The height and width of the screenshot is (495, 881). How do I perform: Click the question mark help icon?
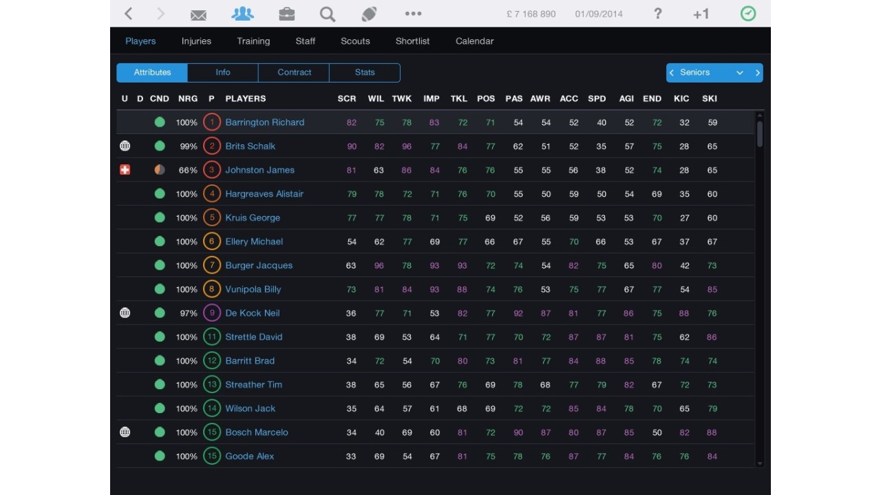pos(657,14)
